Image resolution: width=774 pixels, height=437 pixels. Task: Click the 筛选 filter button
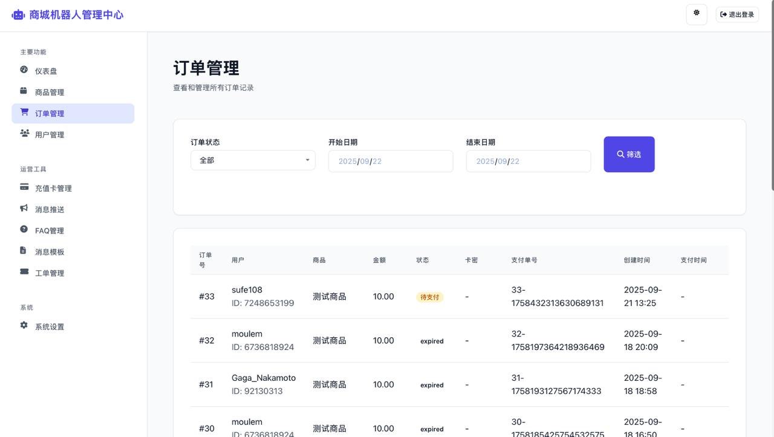click(629, 154)
